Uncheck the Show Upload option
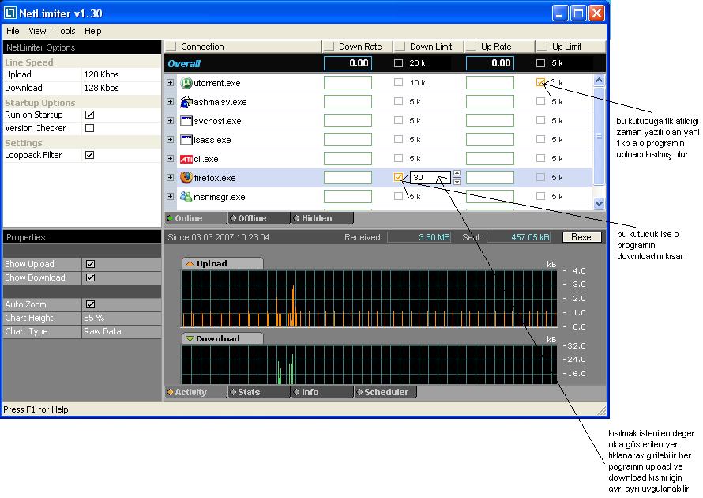This screenshot has height=498, width=703. [90, 264]
